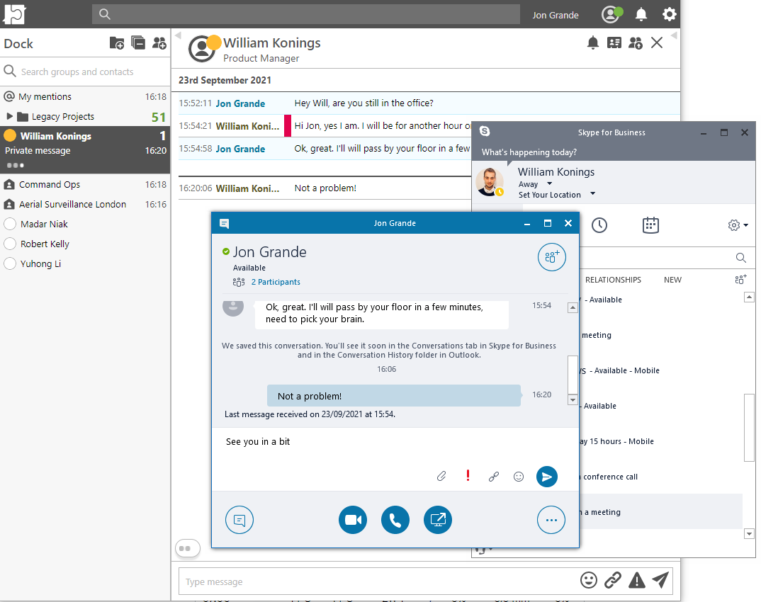761x602 pixels.
Task: Open the Skype meetings calendar tab
Action: [x=650, y=225]
